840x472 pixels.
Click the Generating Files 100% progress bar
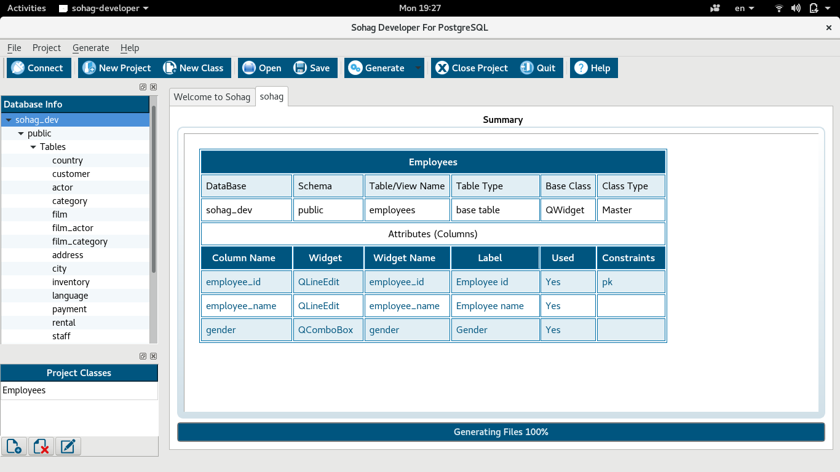[501, 432]
